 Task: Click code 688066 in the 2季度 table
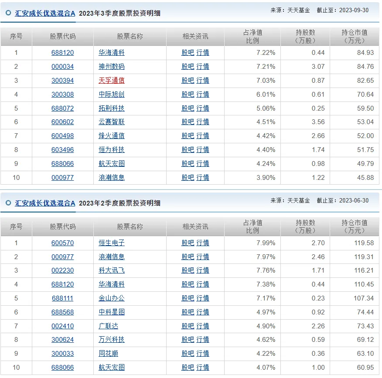(63, 368)
